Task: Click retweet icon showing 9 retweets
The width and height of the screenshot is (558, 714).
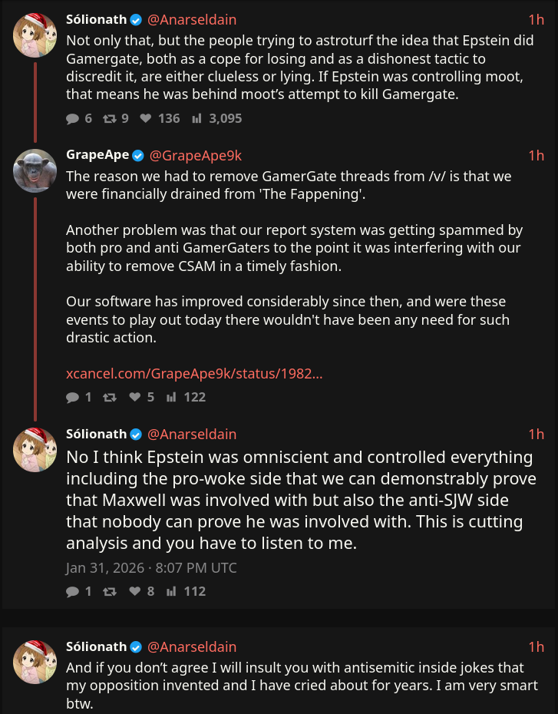Action: pos(109,118)
